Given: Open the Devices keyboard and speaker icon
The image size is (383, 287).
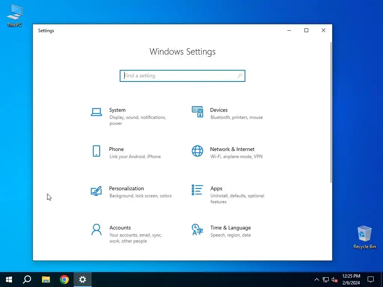Looking at the screenshot, I should pyautogui.click(x=197, y=112).
